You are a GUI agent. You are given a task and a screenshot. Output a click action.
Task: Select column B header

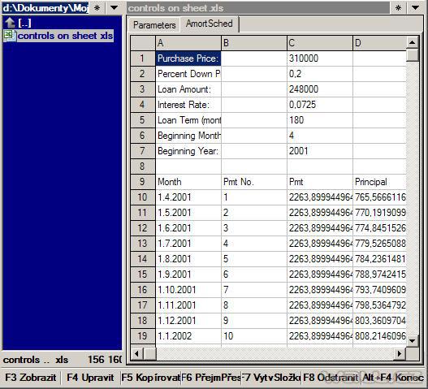254,43
